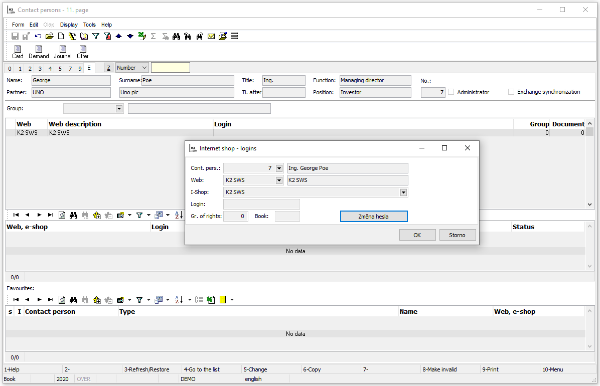This screenshot has width=600, height=386.
Task: Switch to page tab 5
Action: coord(60,69)
